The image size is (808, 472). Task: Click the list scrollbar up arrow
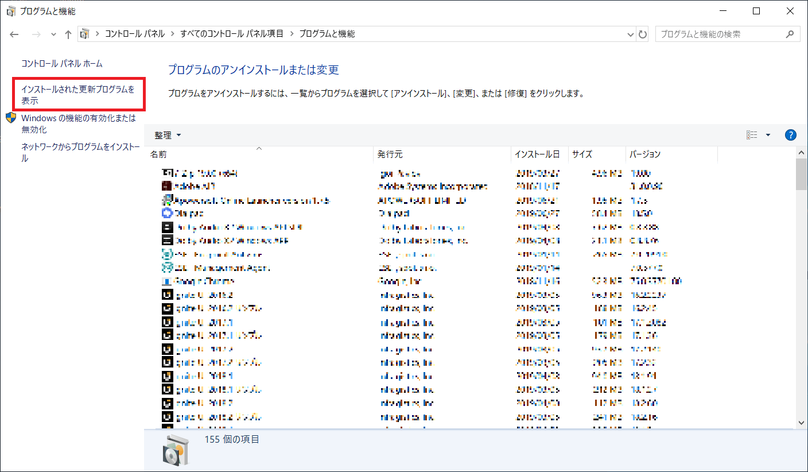click(802, 152)
